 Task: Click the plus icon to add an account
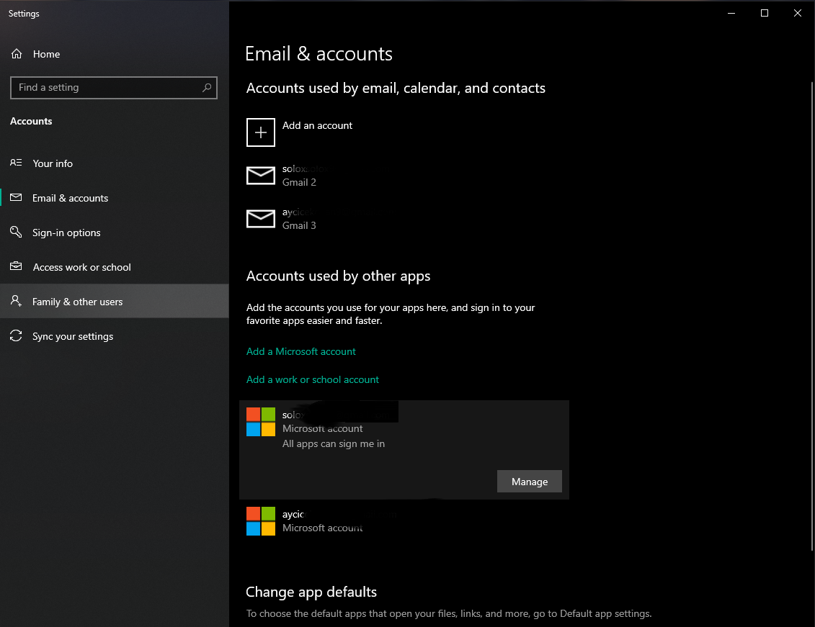coord(260,132)
